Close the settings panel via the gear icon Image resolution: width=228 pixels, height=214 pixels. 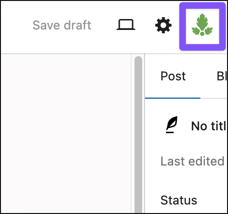(x=163, y=25)
